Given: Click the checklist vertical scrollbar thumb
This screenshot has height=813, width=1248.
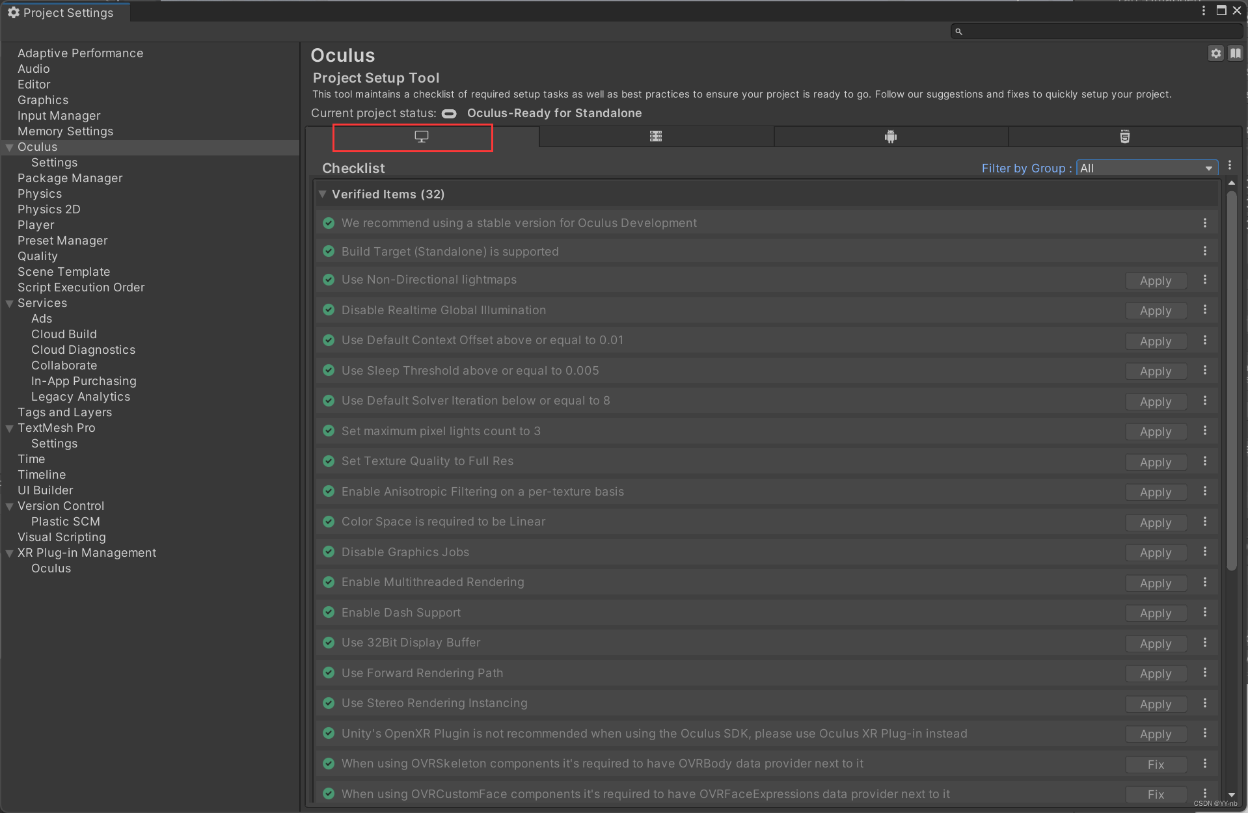Looking at the screenshot, I should coord(1231,380).
